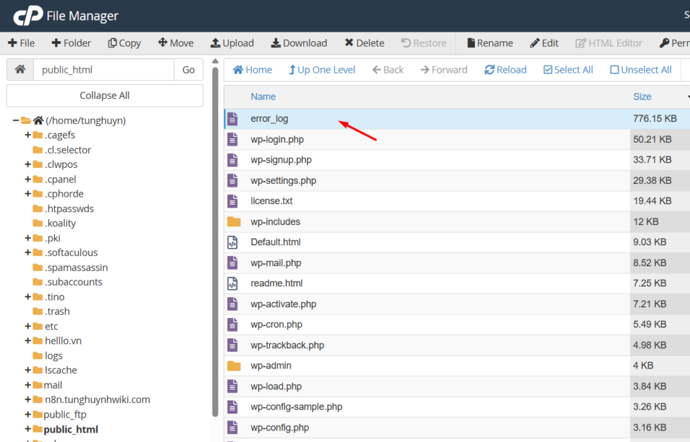Expand the etc folder in the tree
Screen dimensions: 690x442
click(x=28, y=326)
